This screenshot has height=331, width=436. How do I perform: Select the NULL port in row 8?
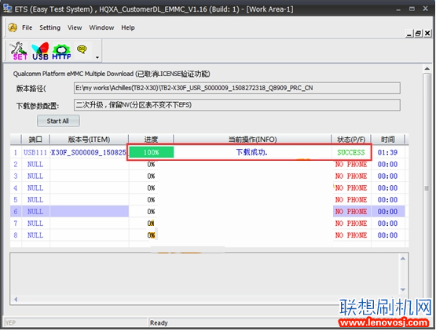(35, 235)
